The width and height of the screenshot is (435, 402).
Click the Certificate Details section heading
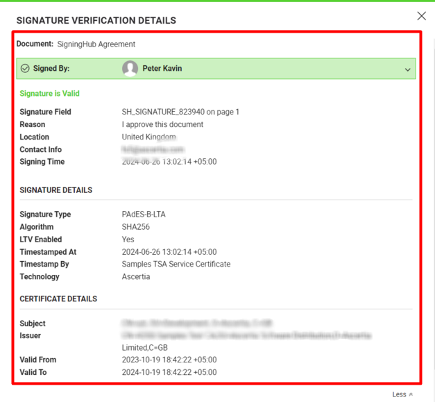[58, 299]
